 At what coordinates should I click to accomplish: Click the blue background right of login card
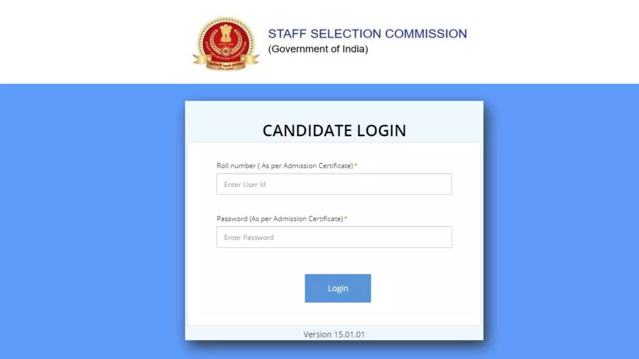559,219
